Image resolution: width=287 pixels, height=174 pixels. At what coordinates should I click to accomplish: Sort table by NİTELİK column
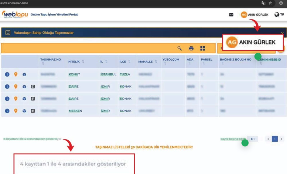pyautogui.click(x=83, y=62)
